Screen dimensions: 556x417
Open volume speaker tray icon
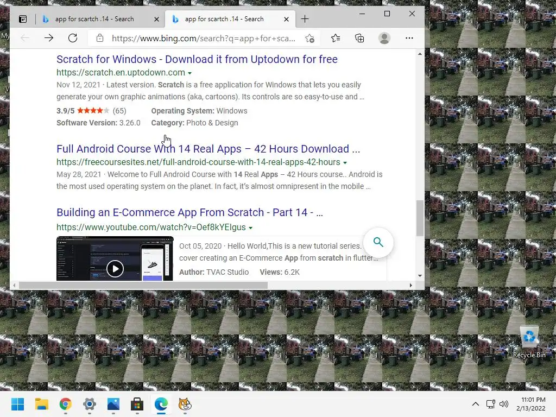tap(503, 404)
